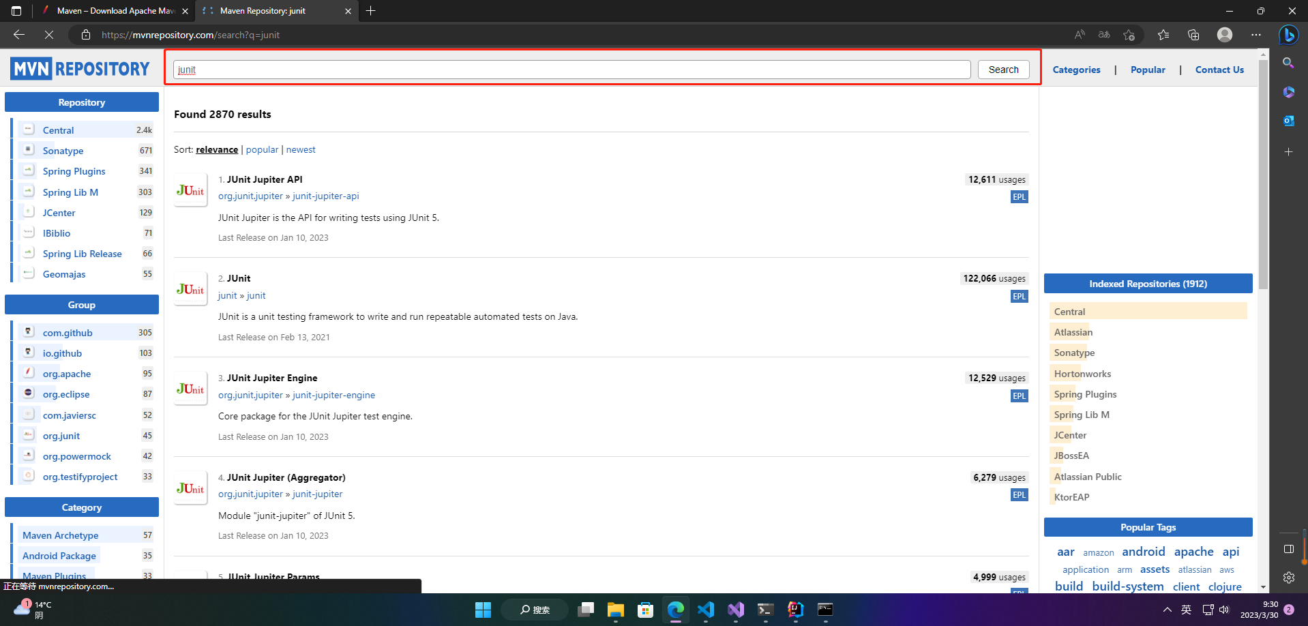Open IntelliJ IDEA from the taskbar
The width and height of the screenshot is (1308, 626).
(x=795, y=610)
